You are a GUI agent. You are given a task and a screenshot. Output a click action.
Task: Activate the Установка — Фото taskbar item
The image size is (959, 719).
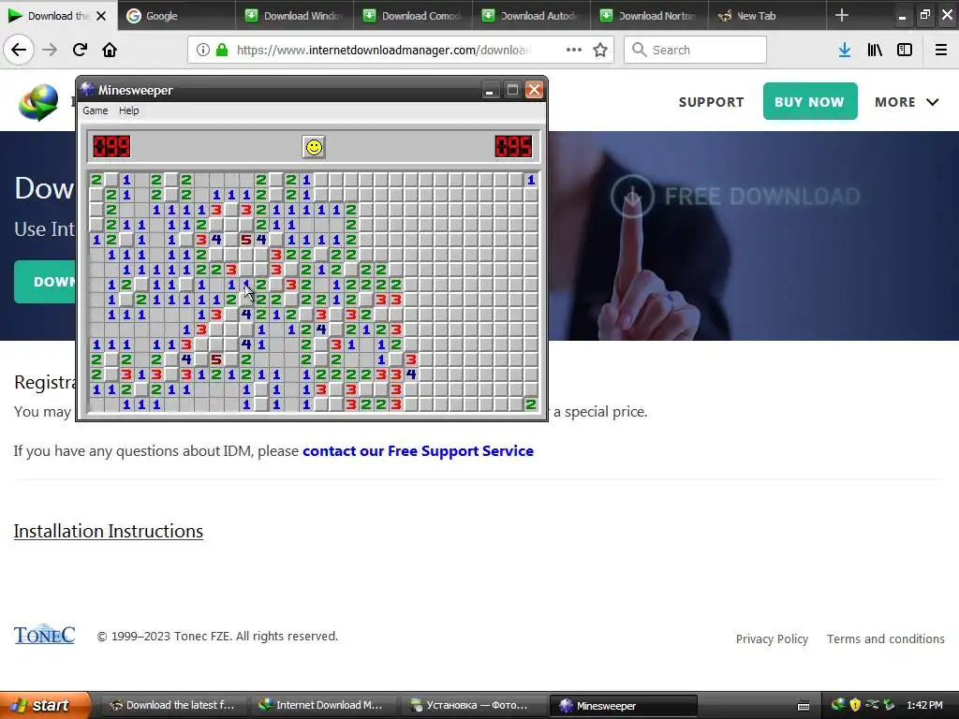[x=472, y=706]
